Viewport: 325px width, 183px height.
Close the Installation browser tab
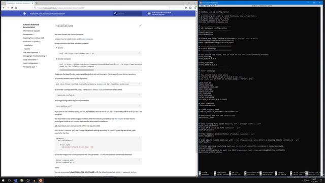[x=32, y=3]
